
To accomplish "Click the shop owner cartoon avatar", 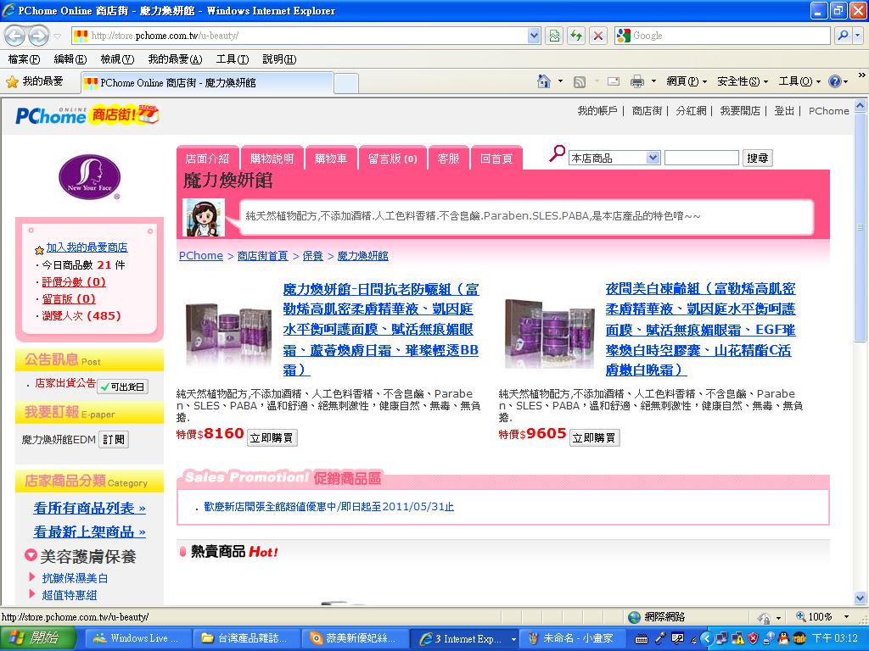I will (204, 218).
